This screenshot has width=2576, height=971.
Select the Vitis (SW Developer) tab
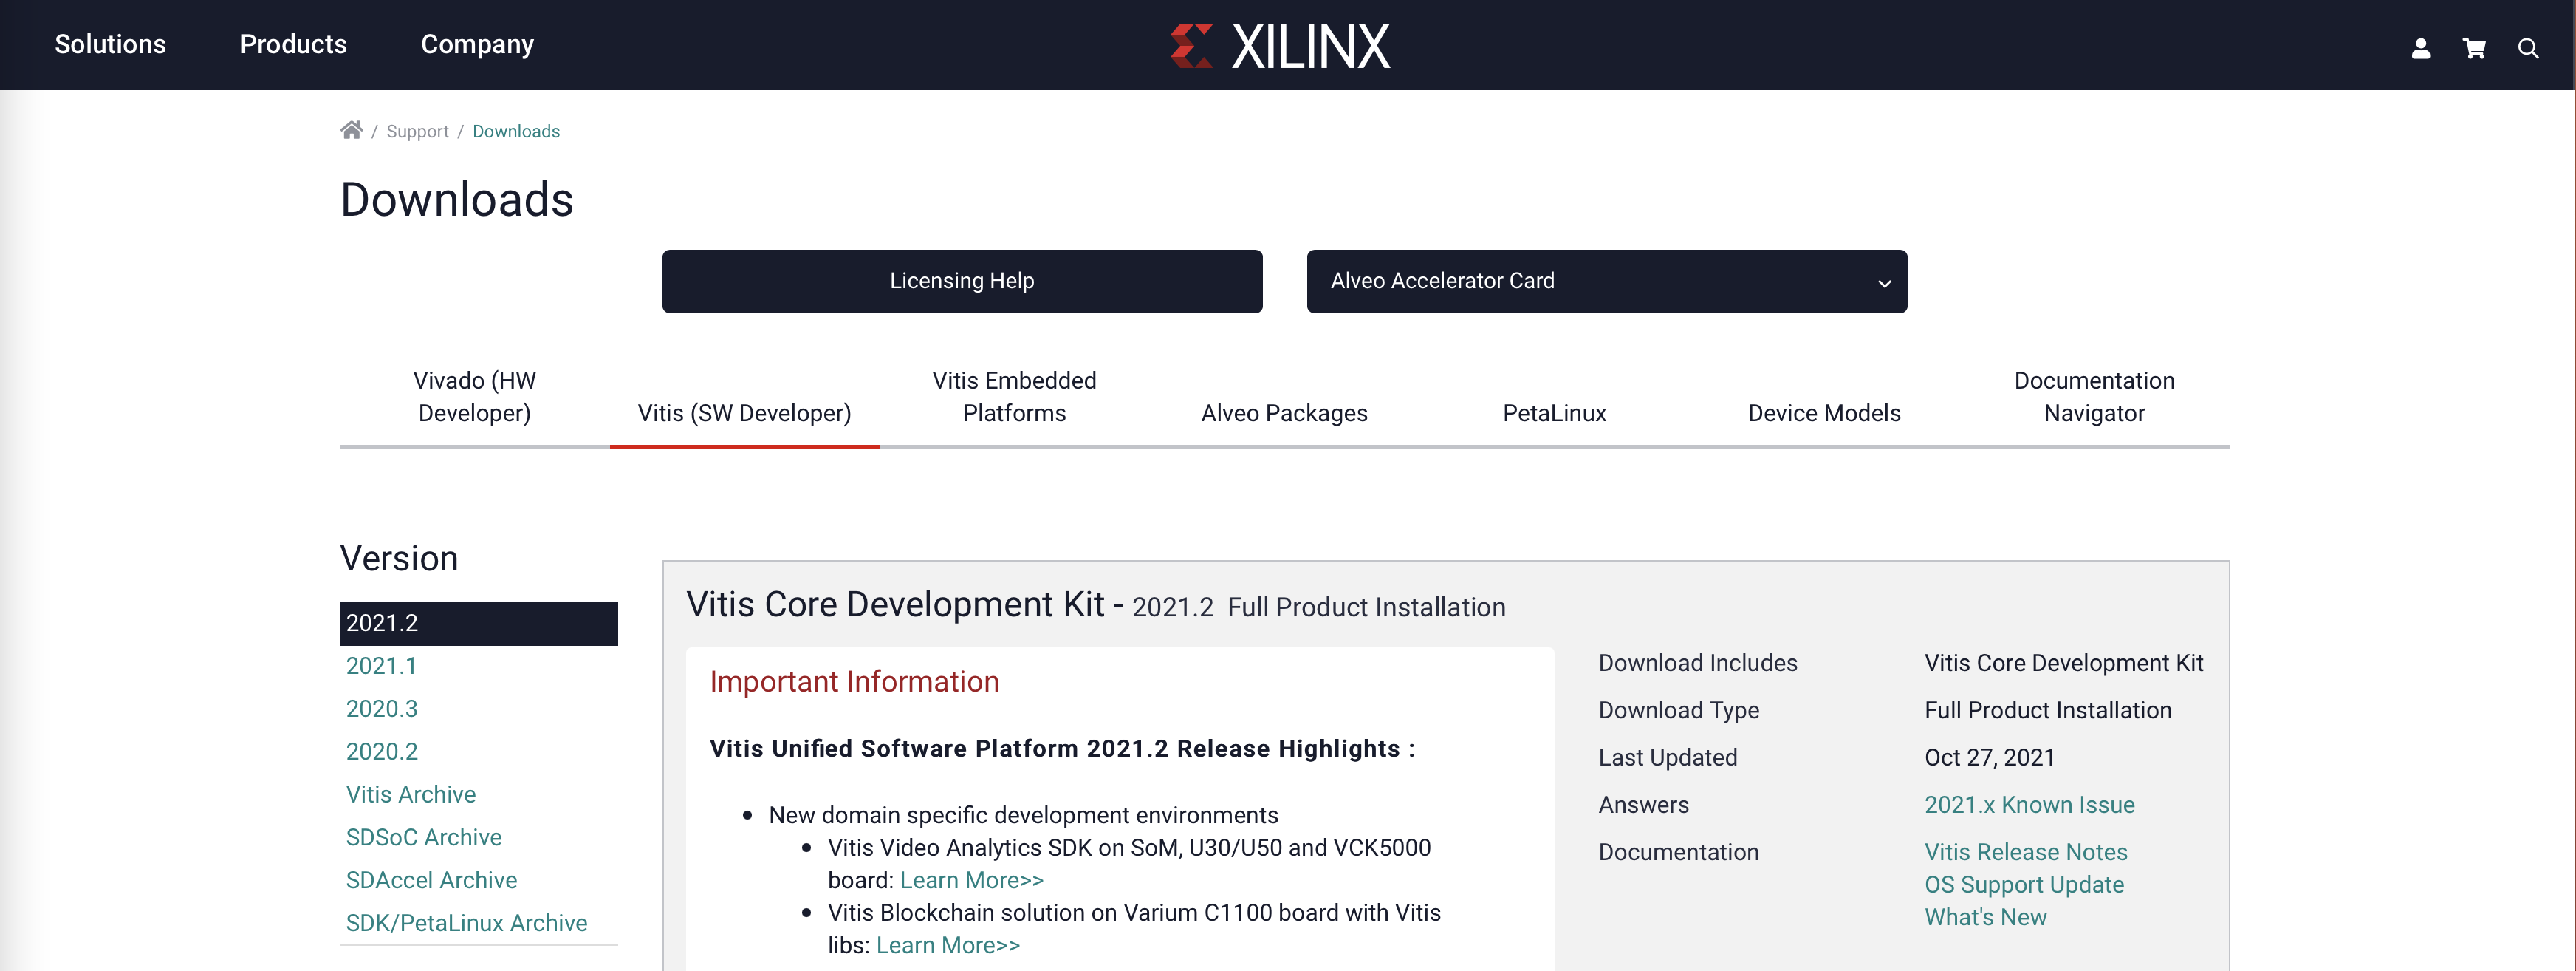tap(744, 412)
